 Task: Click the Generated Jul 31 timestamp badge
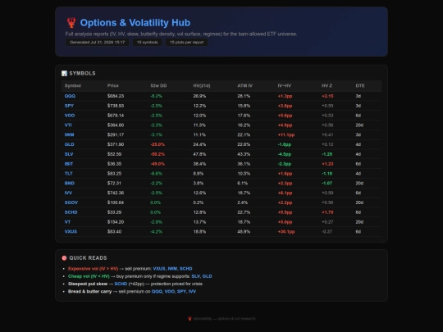coord(97,43)
